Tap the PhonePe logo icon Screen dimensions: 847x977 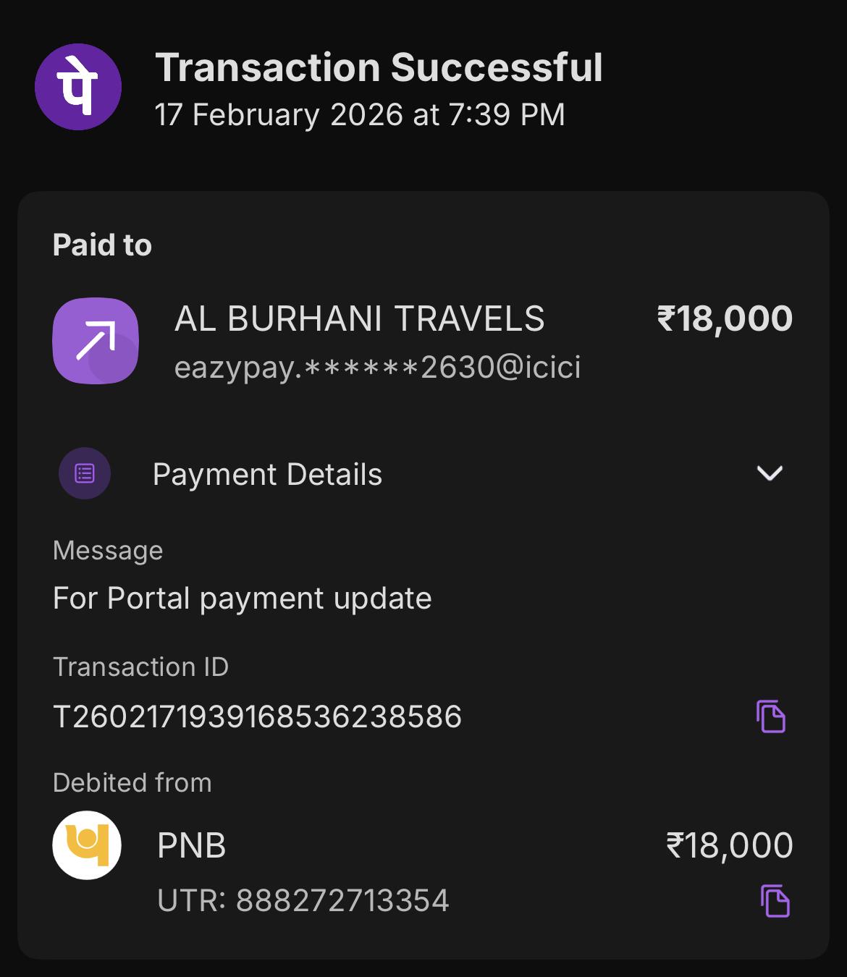tap(78, 87)
